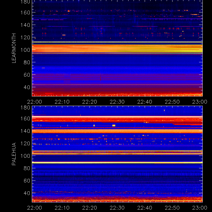Click the 22:00 time label under the Palehua plot
This screenshot has width=212, height=212.
34,208
